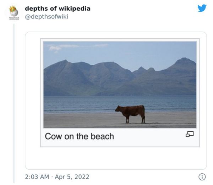Screen dimensions: 213x185
Task: Click the tallest right-side mountain peak
Action: pyautogui.click(x=185, y=60)
